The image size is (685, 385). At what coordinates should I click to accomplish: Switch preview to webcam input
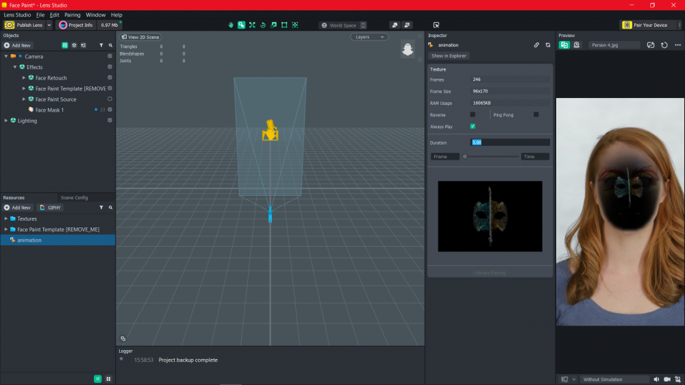[x=577, y=45]
